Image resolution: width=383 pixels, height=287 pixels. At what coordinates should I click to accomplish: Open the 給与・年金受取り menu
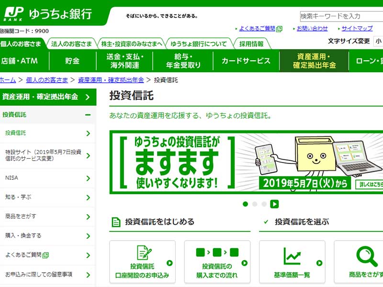[183, 61]
